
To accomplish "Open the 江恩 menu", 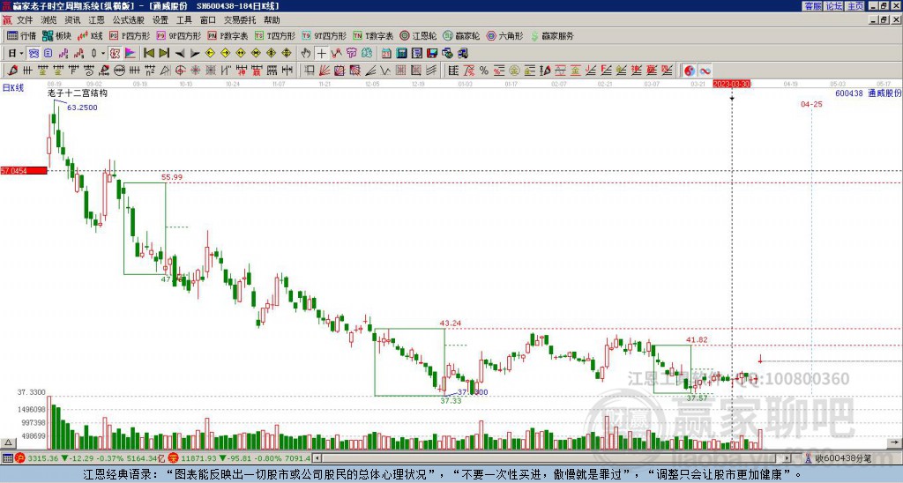I will click(x=96, y=20).
